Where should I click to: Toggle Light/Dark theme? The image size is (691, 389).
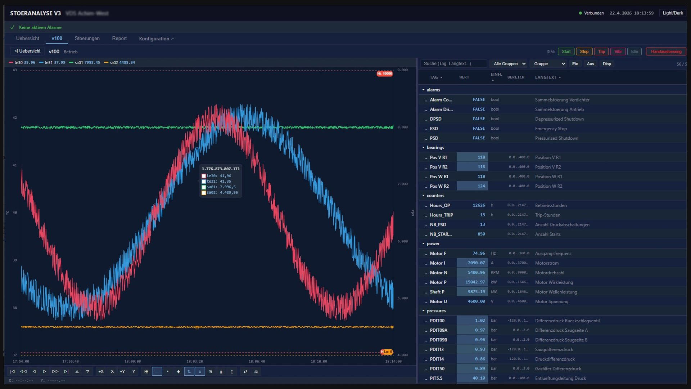(673, 13)
